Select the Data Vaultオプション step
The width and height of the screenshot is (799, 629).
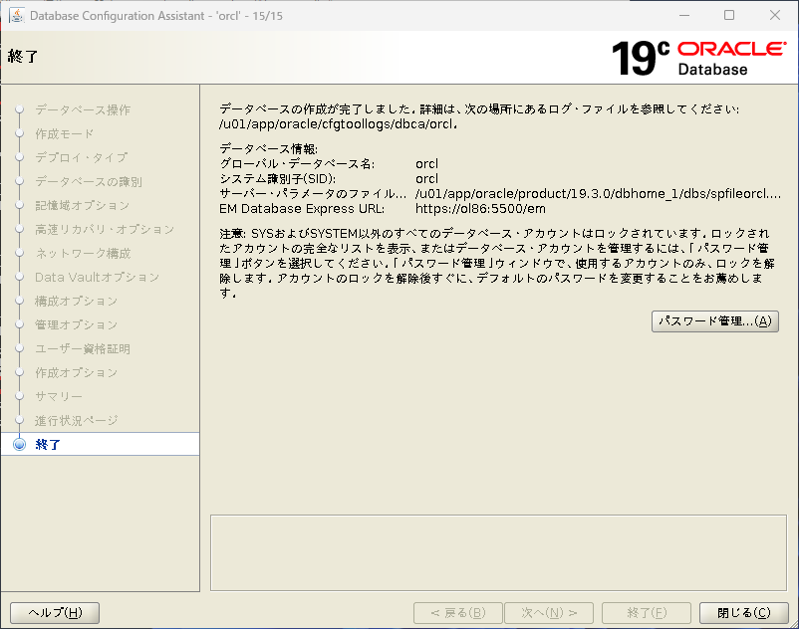97,278
